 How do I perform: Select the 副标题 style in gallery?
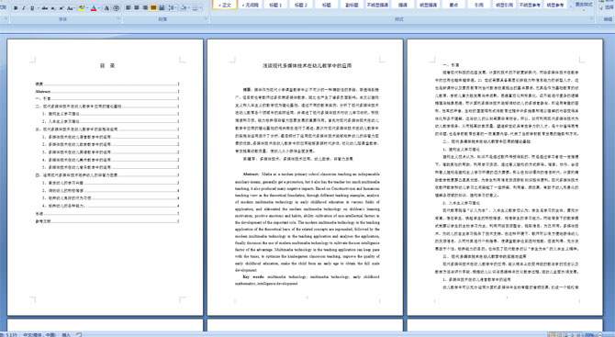pyautogui.click(x=352, y=5)
